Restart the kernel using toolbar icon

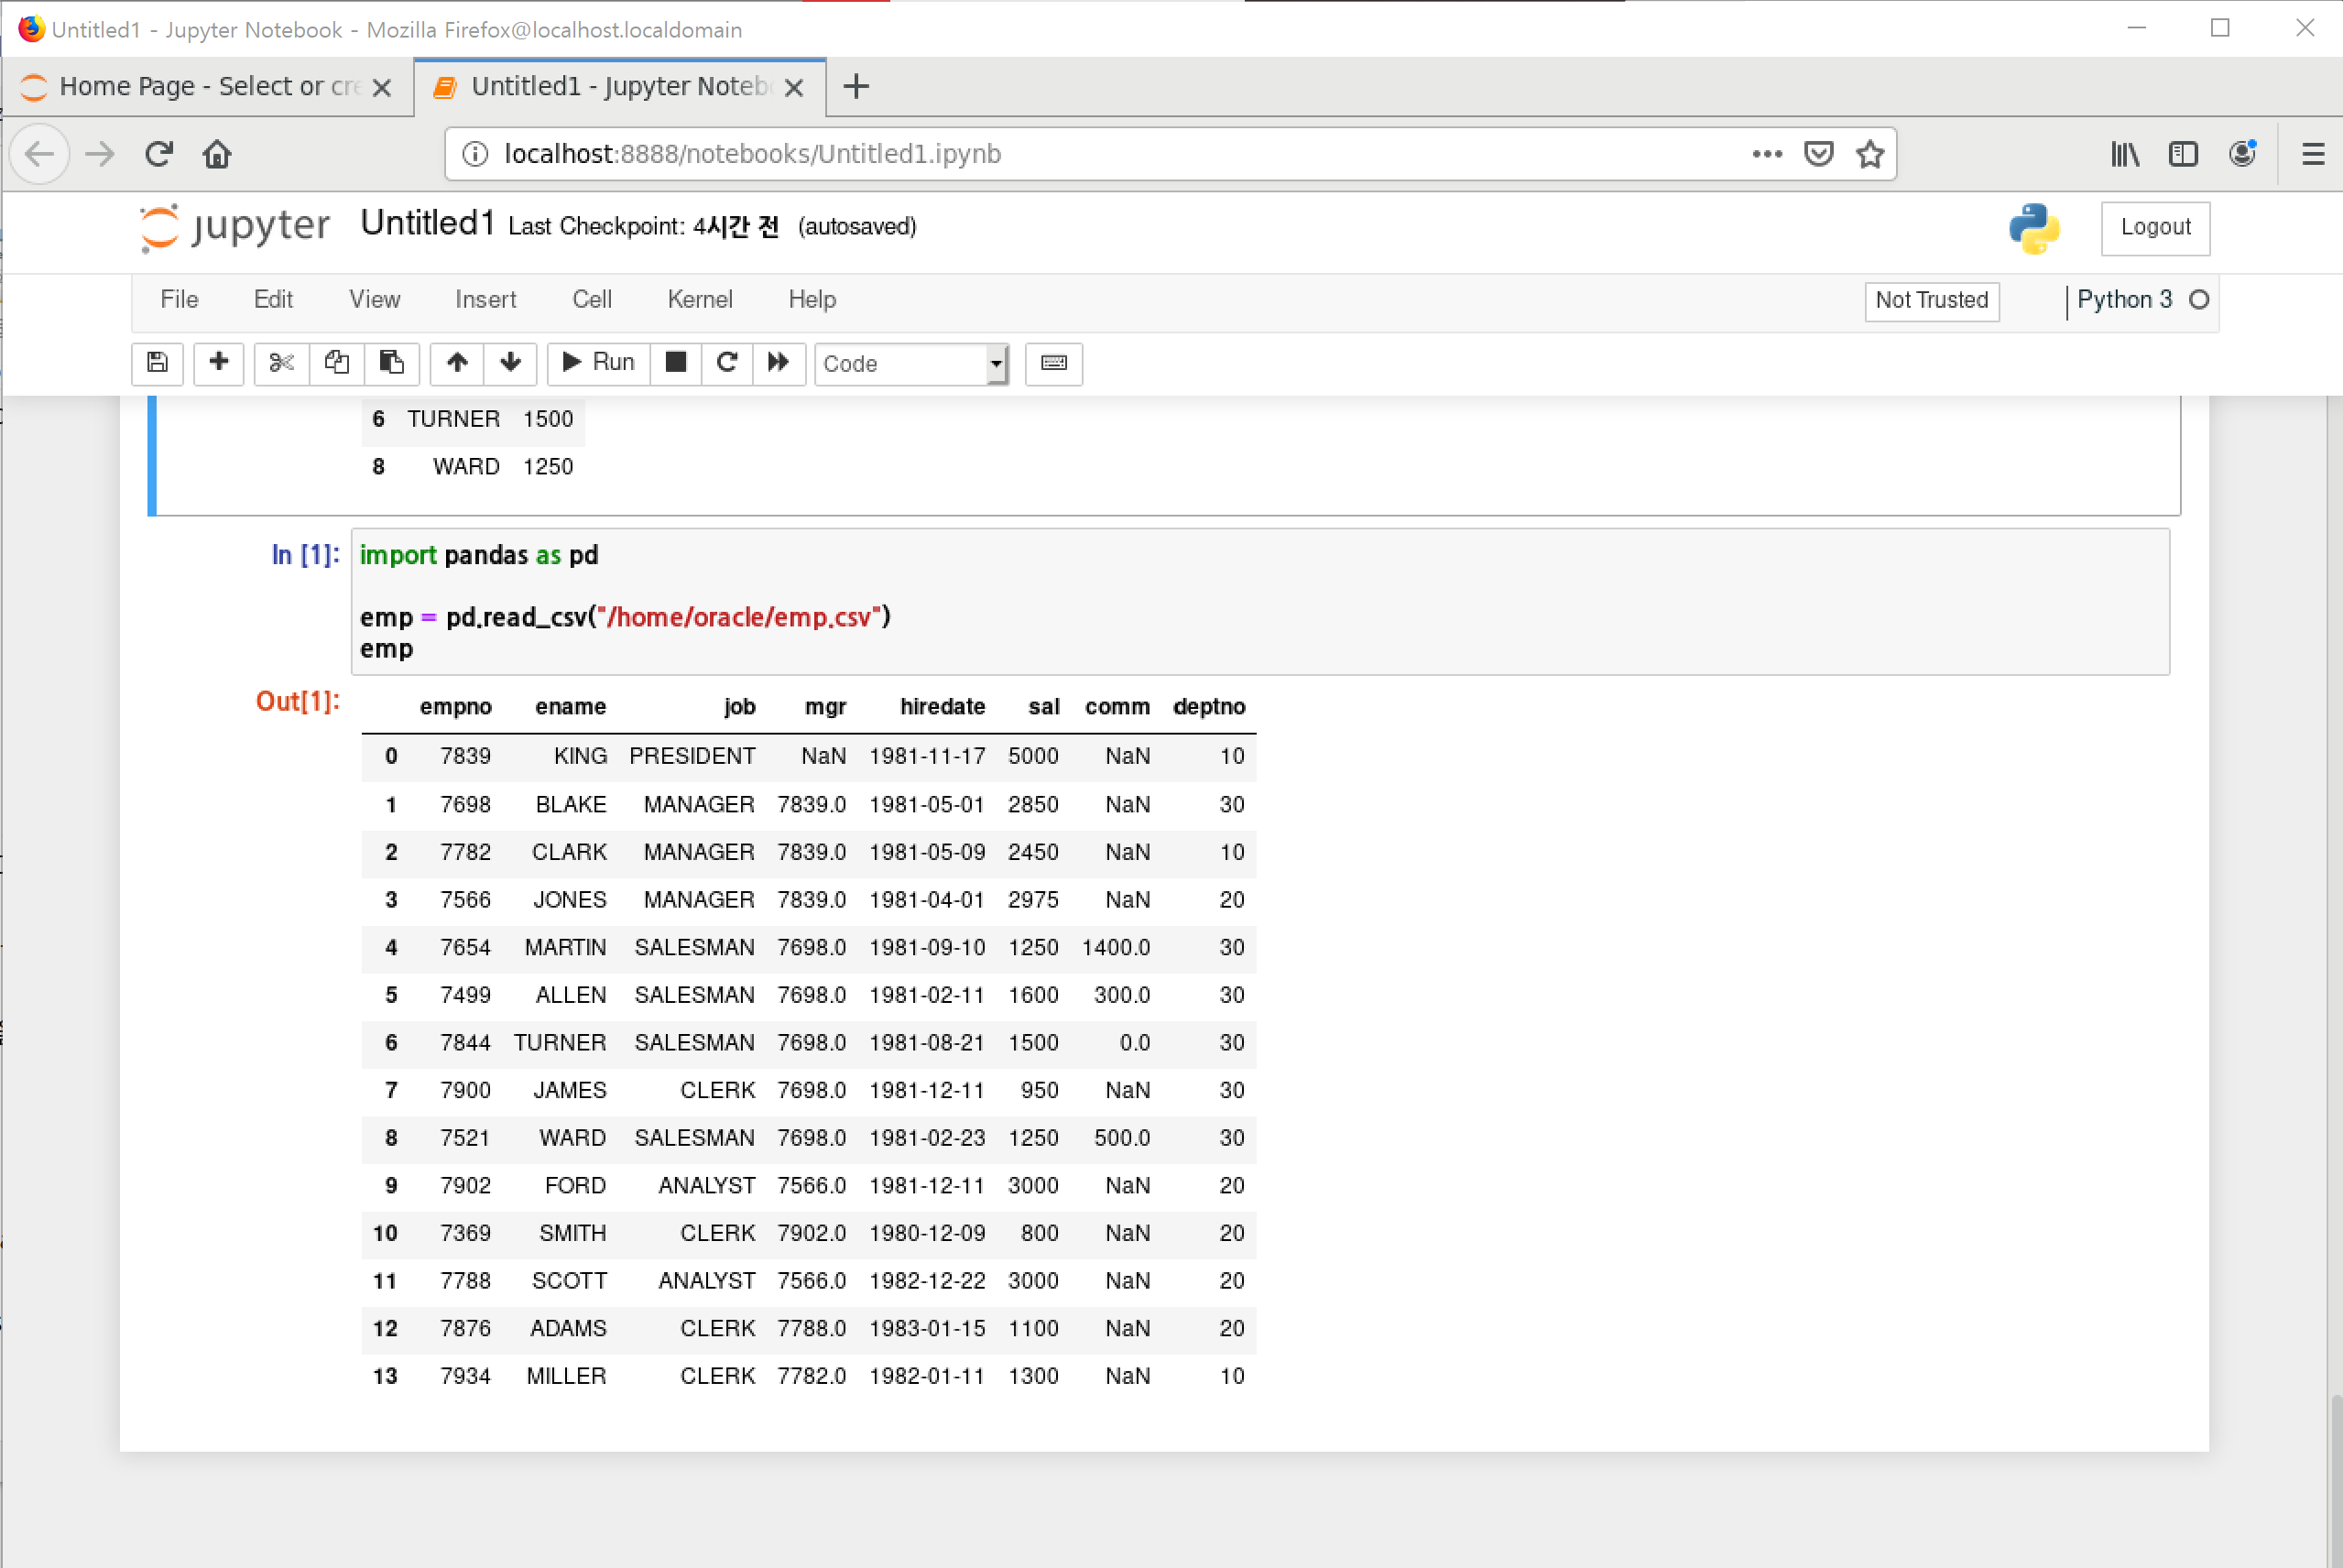click(727, 363)
